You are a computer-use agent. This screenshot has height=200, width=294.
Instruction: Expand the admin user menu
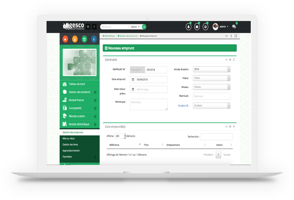point(220,27)
